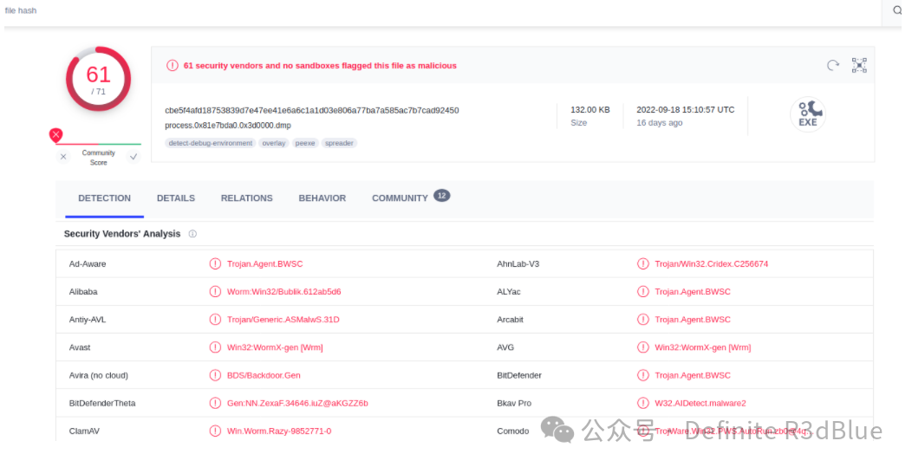Click the overlay tag

click(273, 143)
